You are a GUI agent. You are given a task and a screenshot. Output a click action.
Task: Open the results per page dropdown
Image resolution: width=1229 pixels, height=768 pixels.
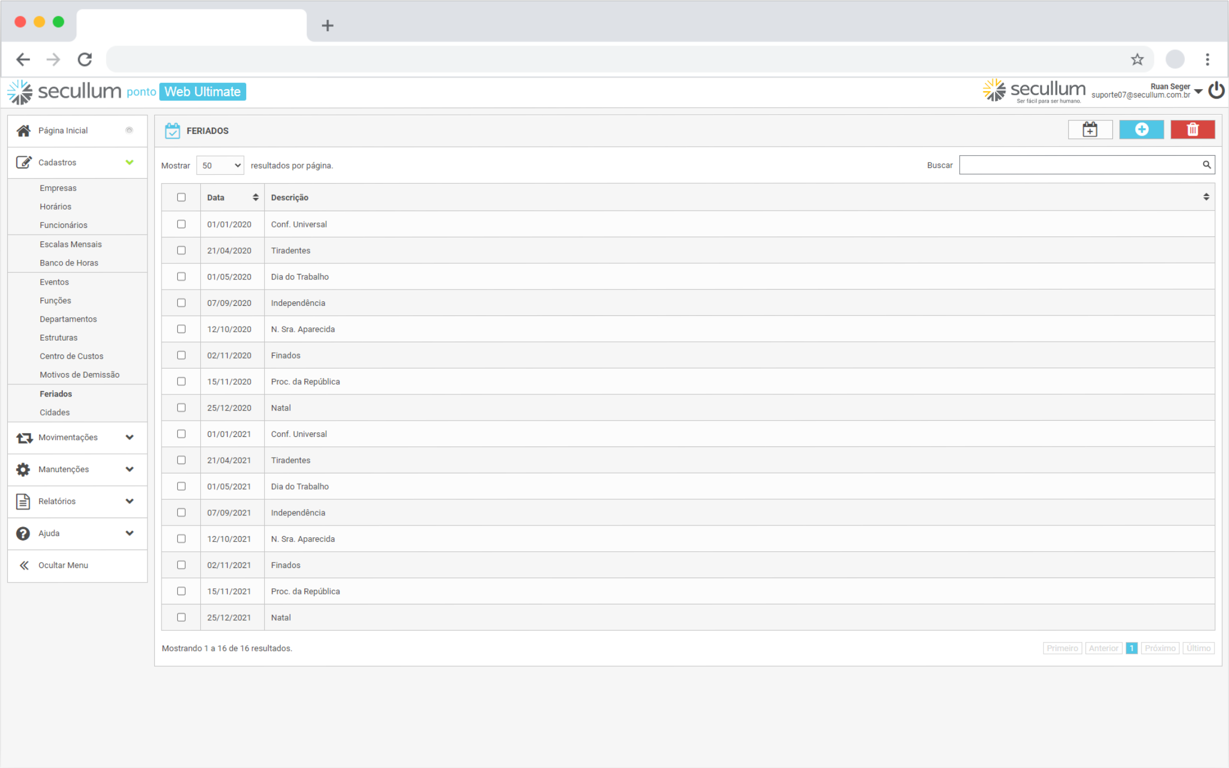tap(220, 165)
